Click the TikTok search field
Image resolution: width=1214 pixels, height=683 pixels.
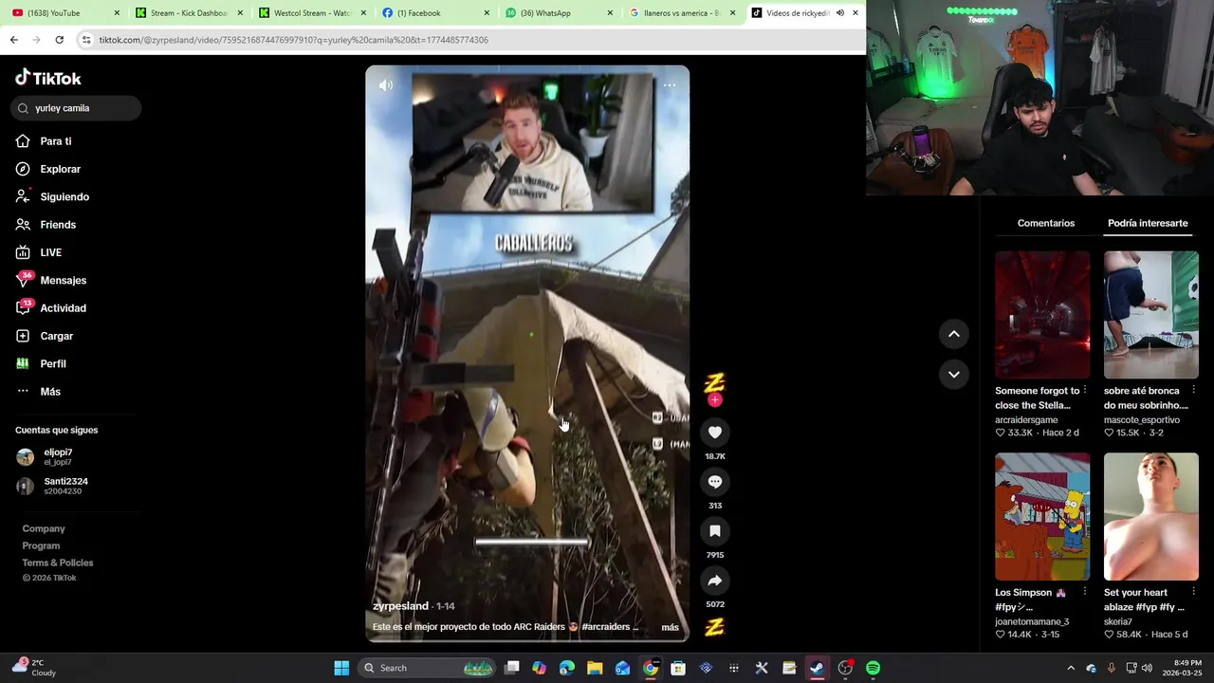pyautogui.click(x=76, y=108)
